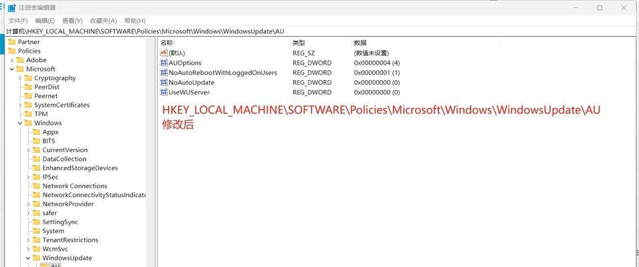
Task: Expand the SystemCertificates key
Action: 20,105
